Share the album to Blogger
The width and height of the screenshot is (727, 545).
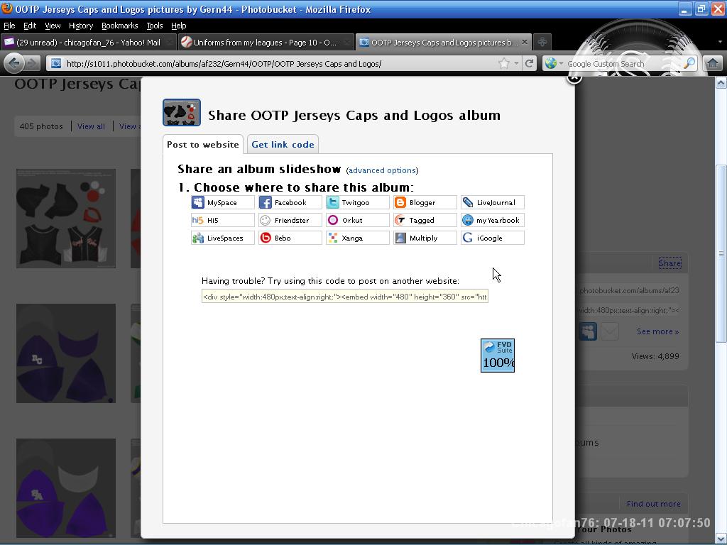pyautogui.click(x=425, y=202)
